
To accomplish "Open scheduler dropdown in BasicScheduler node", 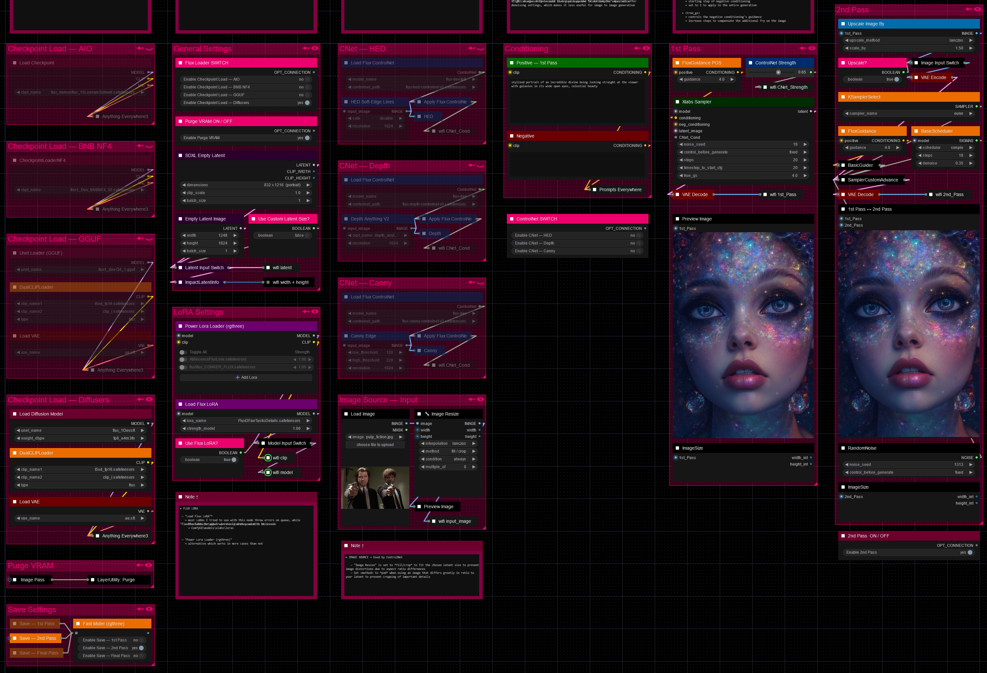I will [x=945, y=147].
